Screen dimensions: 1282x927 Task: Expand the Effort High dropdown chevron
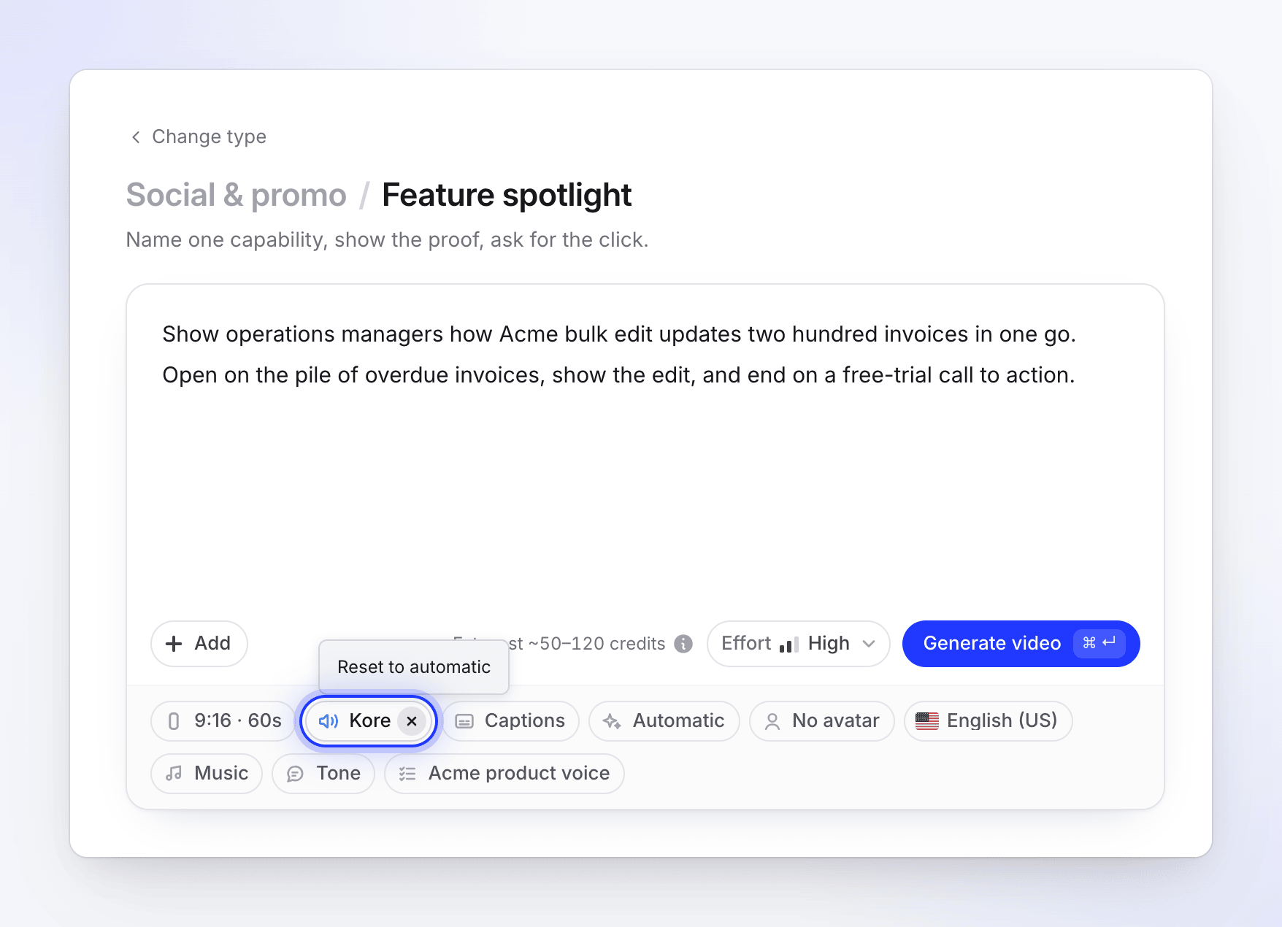click(869, 644)
